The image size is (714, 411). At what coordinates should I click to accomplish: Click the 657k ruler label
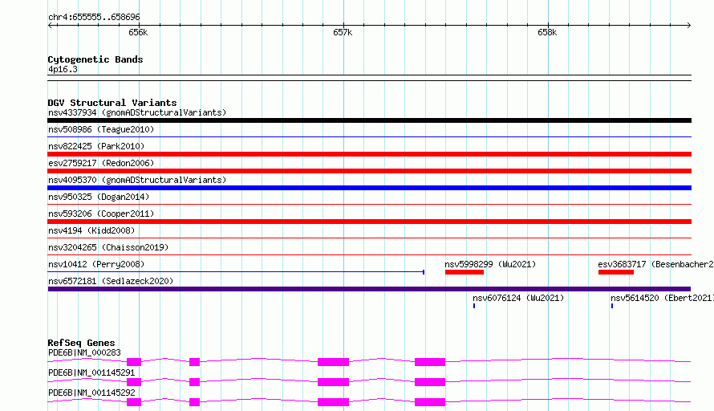tap(343, 32)
